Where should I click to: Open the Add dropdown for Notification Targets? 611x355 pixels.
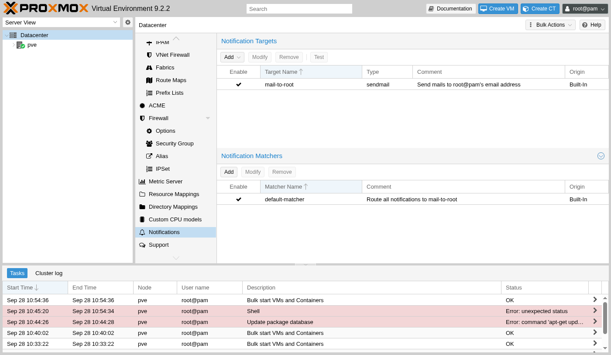(232, 57)
